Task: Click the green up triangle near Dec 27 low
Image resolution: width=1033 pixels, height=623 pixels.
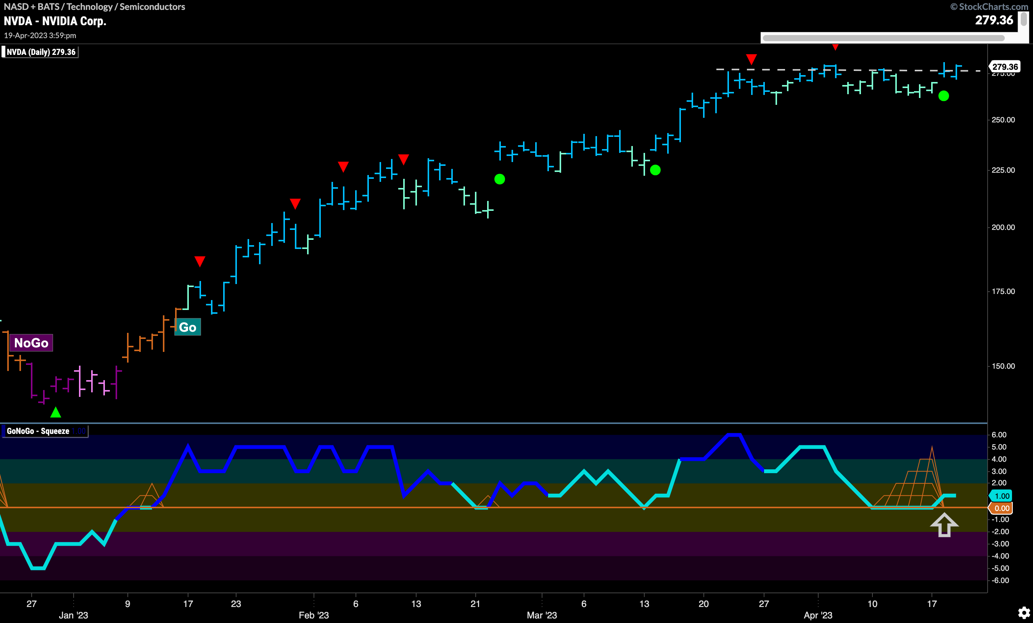Action: [x=56, y=412]
